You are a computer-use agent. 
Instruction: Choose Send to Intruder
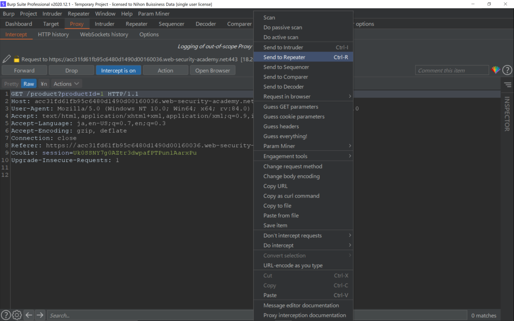[x=303, y=47]
